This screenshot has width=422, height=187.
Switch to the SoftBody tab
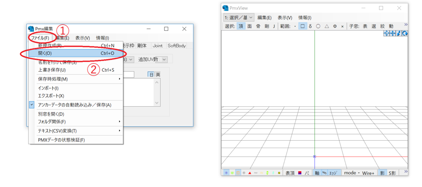pyautogui.click(x=177, y=46)
